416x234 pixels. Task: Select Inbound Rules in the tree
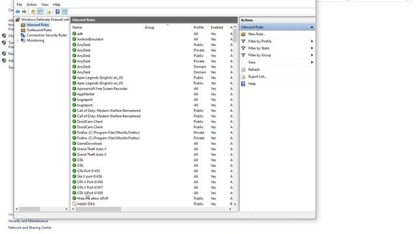click(38, 25)
